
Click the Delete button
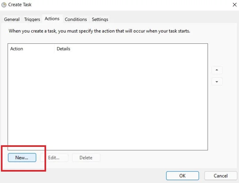tap(86, 158)
